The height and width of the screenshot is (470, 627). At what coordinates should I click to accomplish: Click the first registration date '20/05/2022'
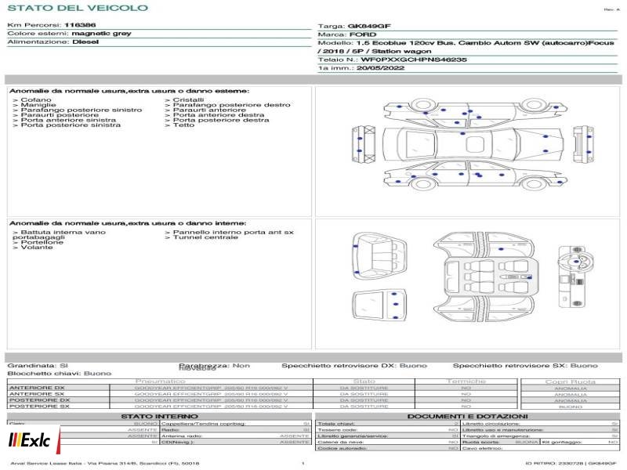point(380,68)
